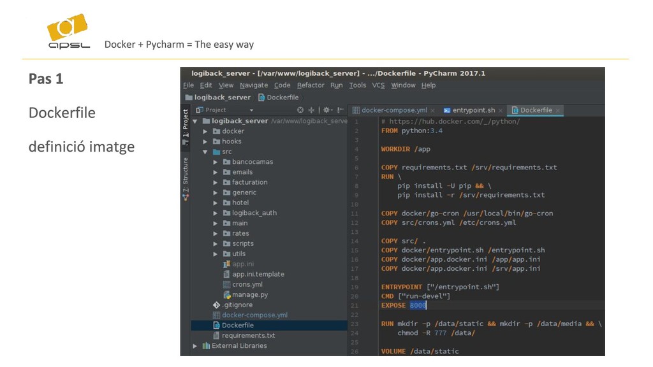Viewport: 653px width, 367px height.
Task: Select docker-compose.yml in the project tree
Action: coord(254,315)
